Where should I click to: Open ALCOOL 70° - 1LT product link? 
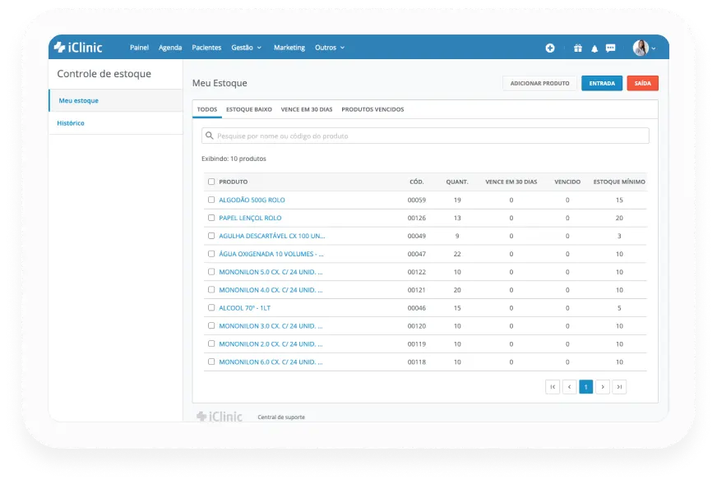pos(245,307)
